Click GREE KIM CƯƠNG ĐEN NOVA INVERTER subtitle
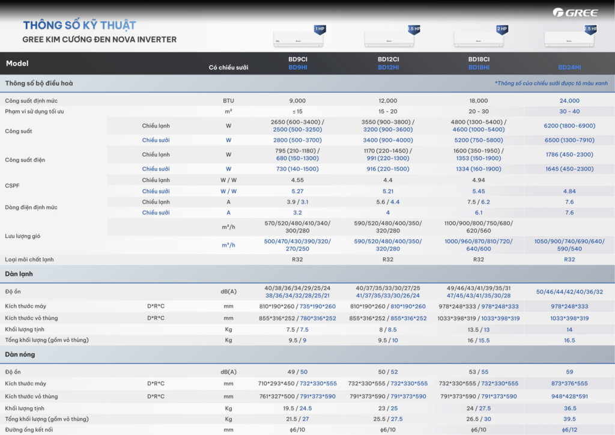615x435 pixels. (99, 40)
